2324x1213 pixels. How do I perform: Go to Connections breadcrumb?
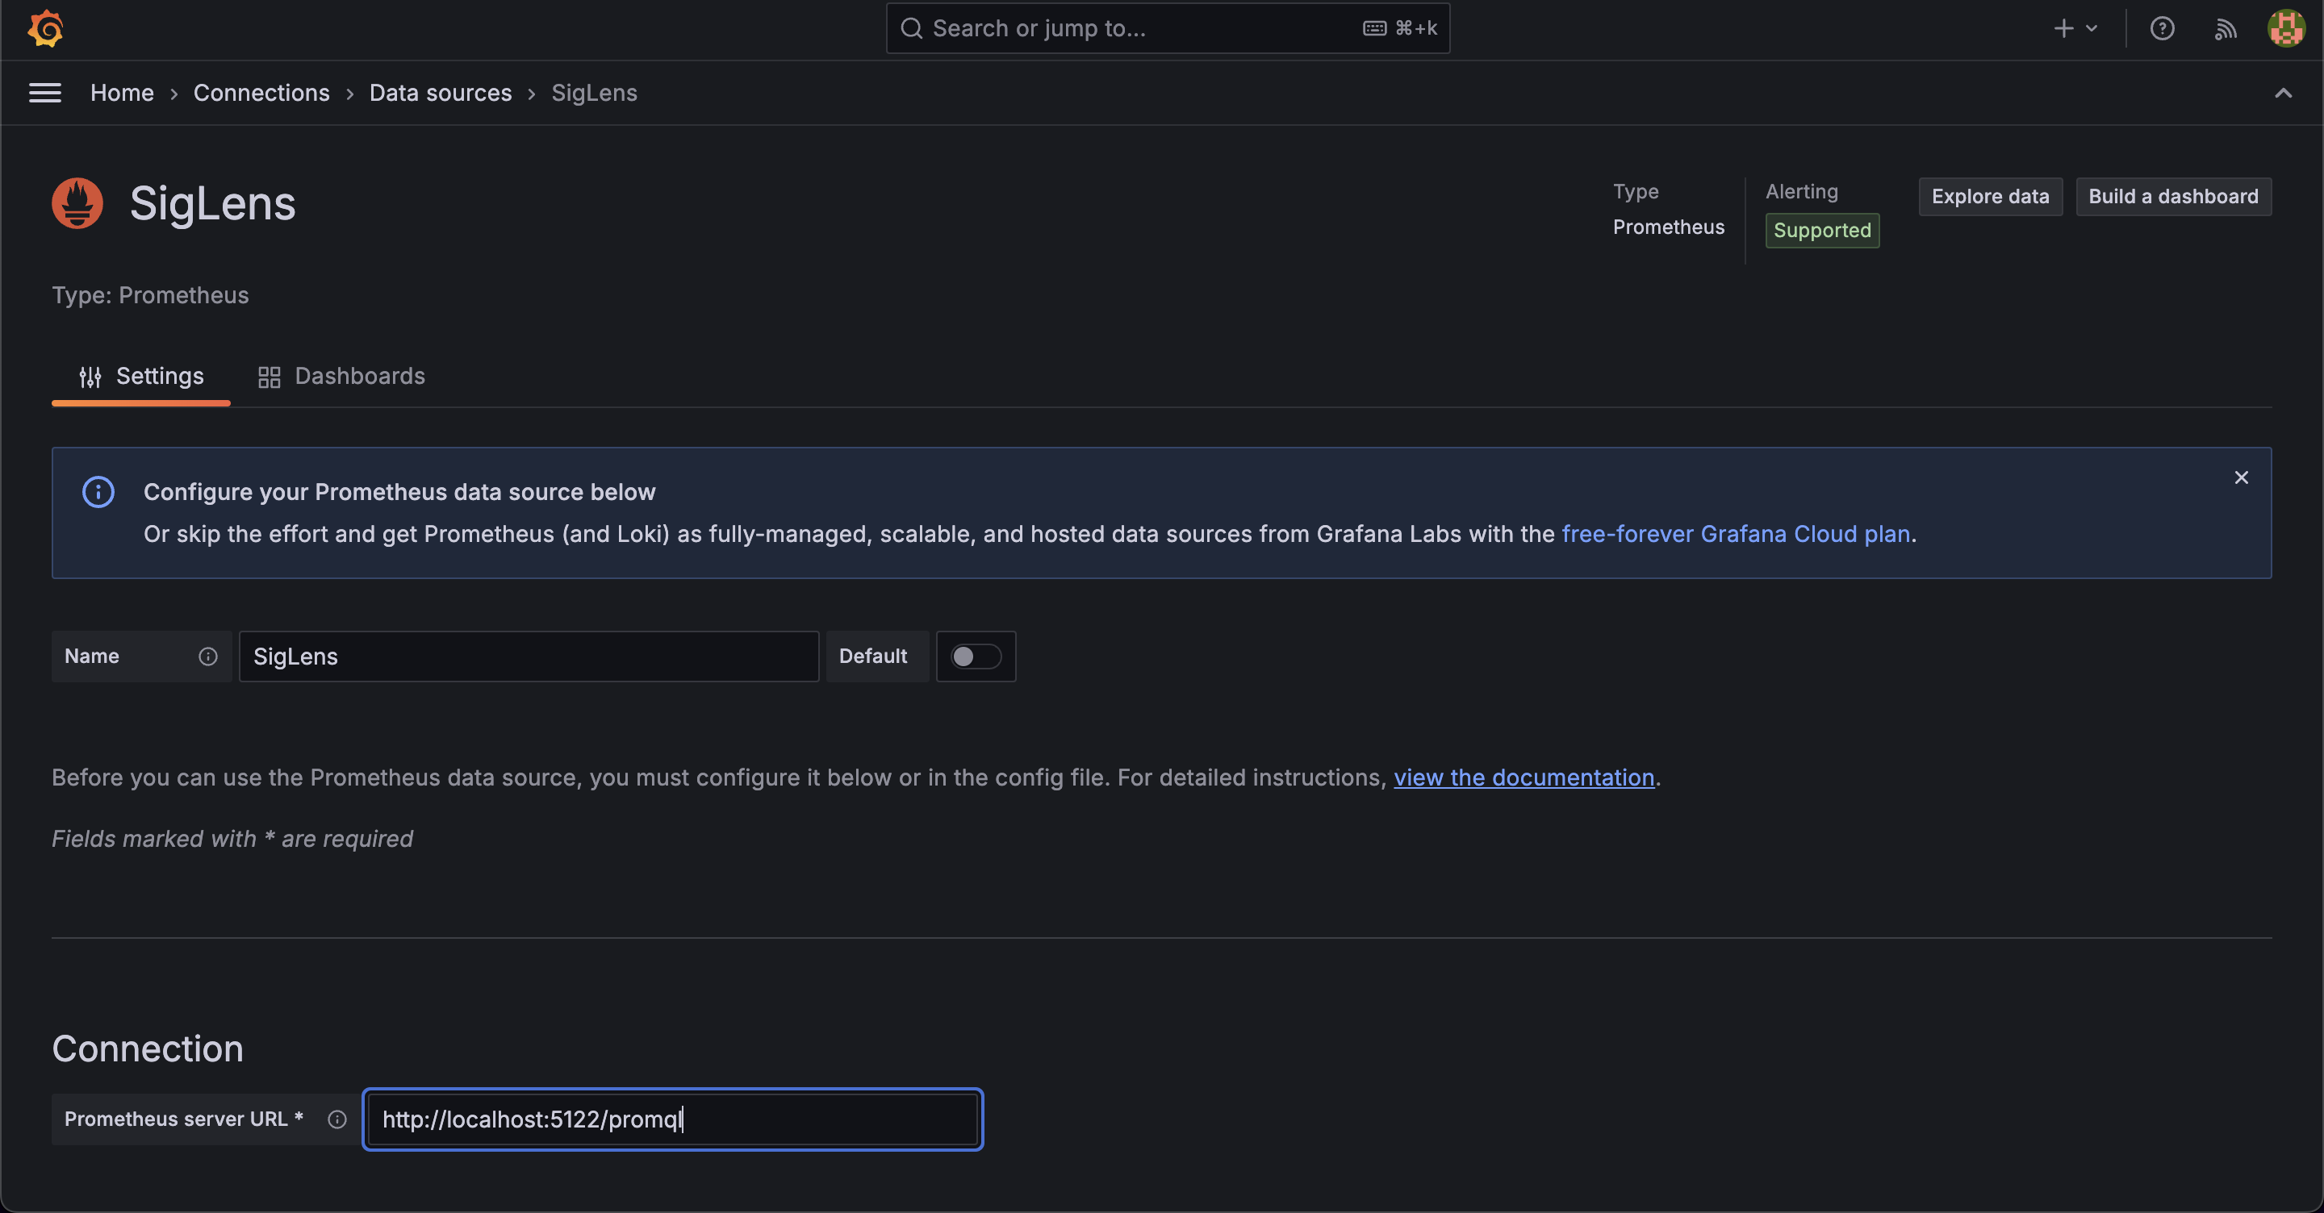pos(261,93)
